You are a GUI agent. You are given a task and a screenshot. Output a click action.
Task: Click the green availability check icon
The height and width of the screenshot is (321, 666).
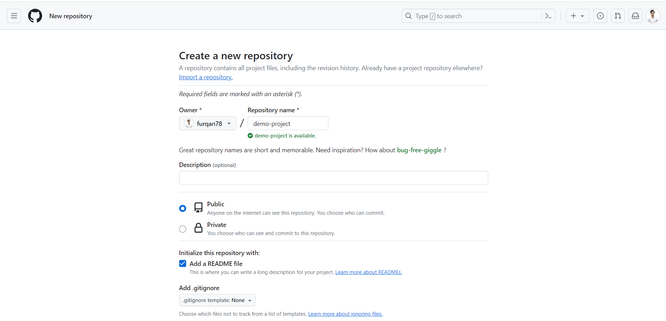250,136
